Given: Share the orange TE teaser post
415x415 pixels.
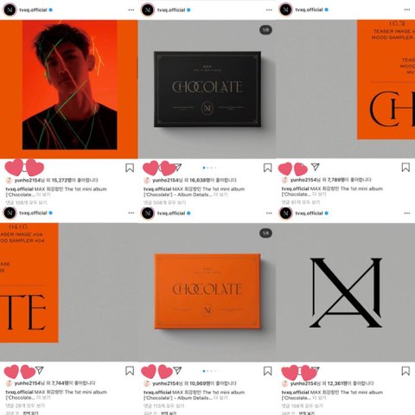Looking at the screenshot, I should coord(39,370).
